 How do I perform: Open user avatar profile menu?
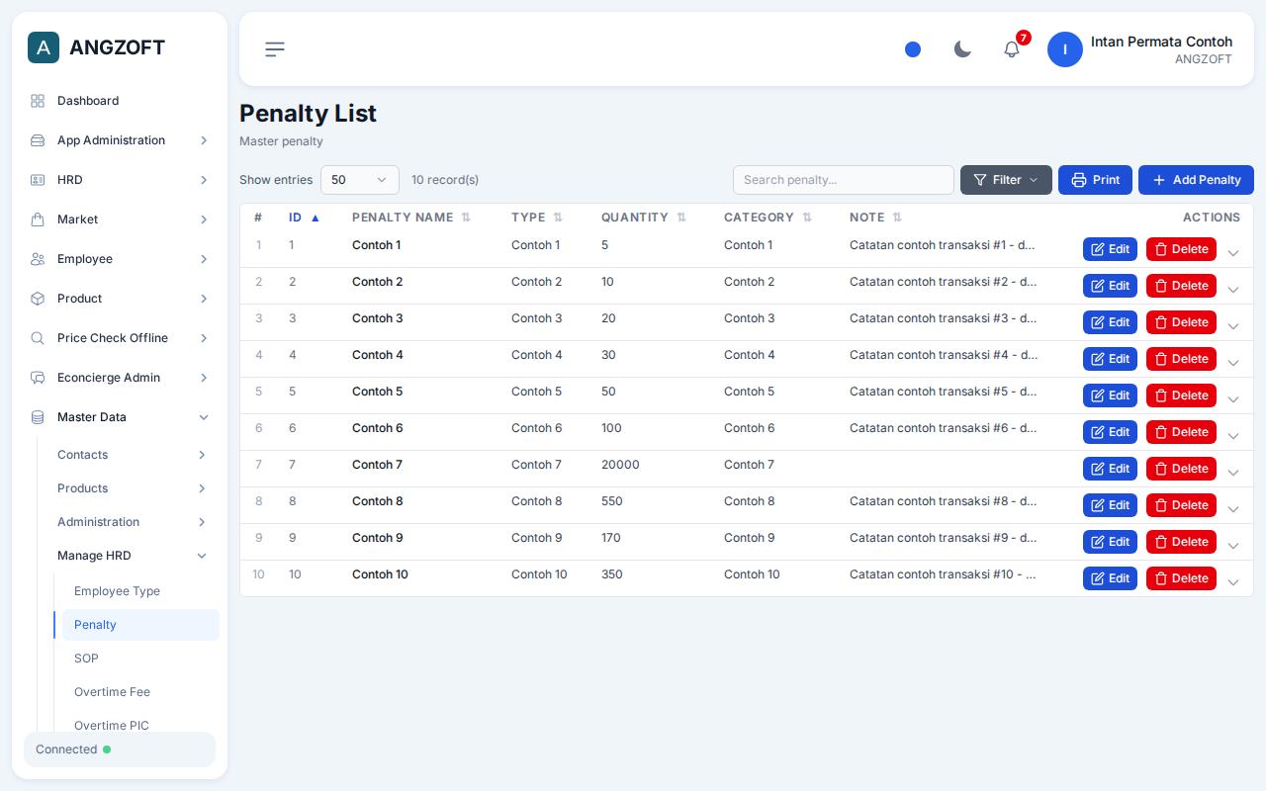point(1065,49)
